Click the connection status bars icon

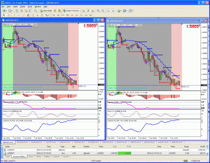pyautogui.click(x=185, y=161)
